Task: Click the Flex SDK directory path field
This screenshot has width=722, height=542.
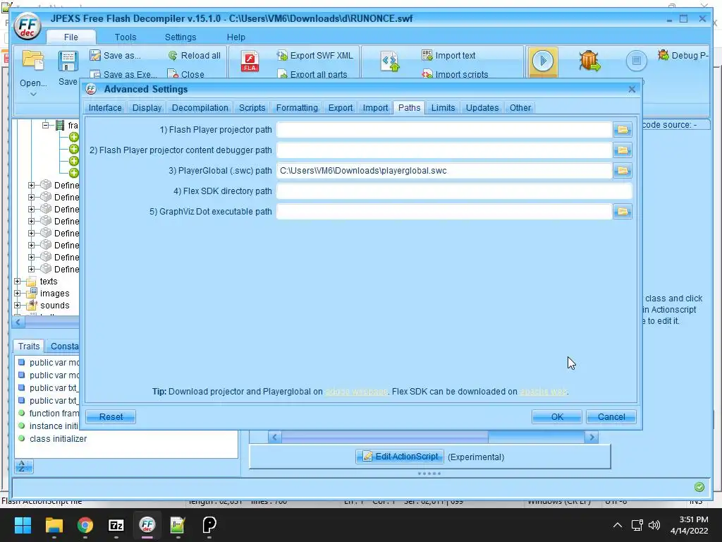Action: click(454, 191)
